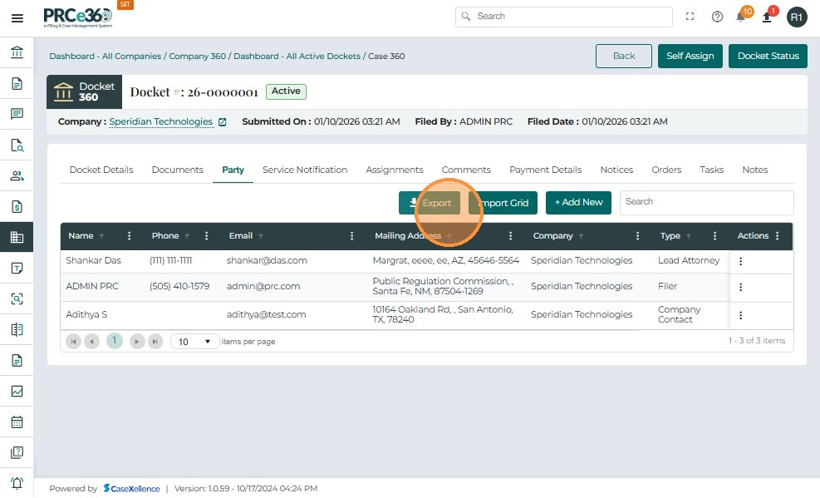This screenshot has height=498, width=820.
Task: Go to previous page in pager
Action: [92, 342]
